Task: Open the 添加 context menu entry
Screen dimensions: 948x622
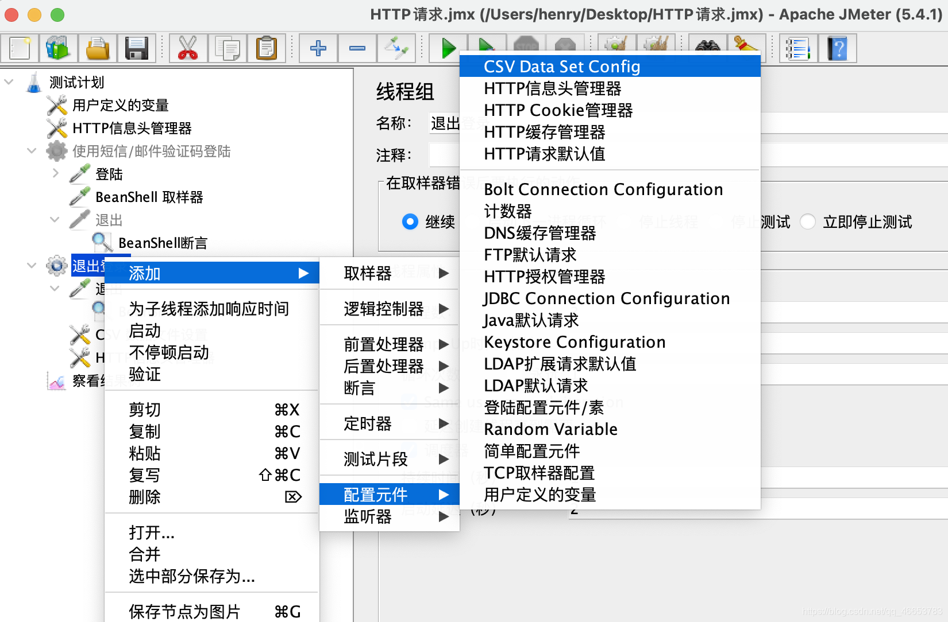Action: point(212,273)
